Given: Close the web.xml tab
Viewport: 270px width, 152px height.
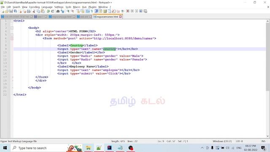Looking at the screenshot, I should pyautogui.click(x=90, y=17).
